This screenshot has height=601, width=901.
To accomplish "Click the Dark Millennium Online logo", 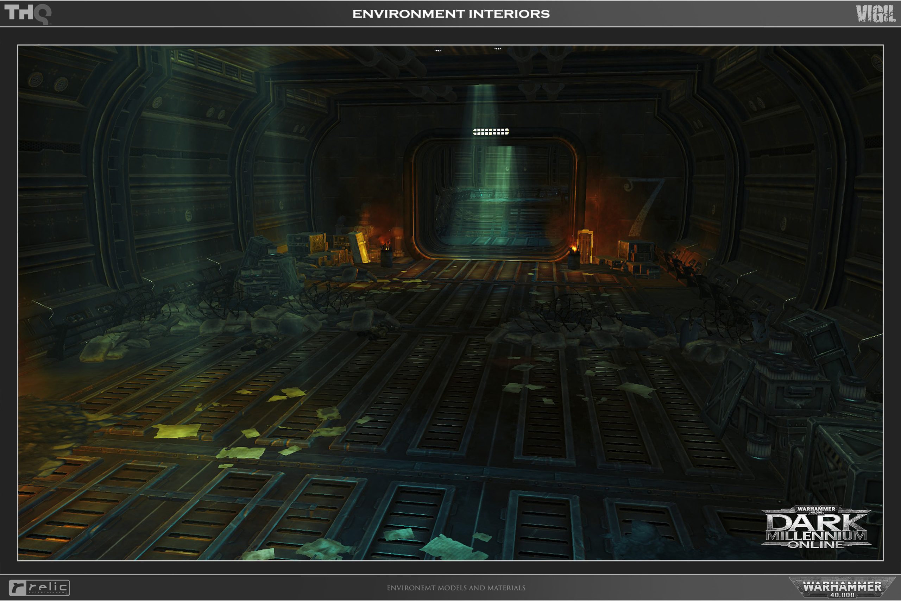I will click(816, 527).
